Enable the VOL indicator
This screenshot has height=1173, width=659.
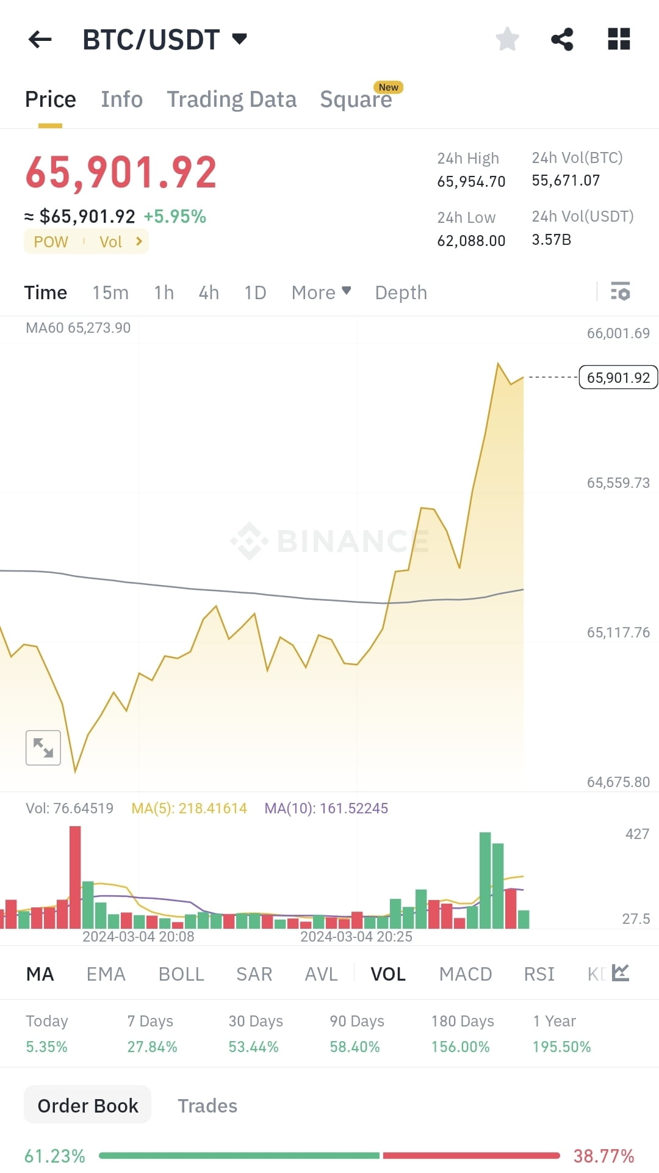pos(388,974)
